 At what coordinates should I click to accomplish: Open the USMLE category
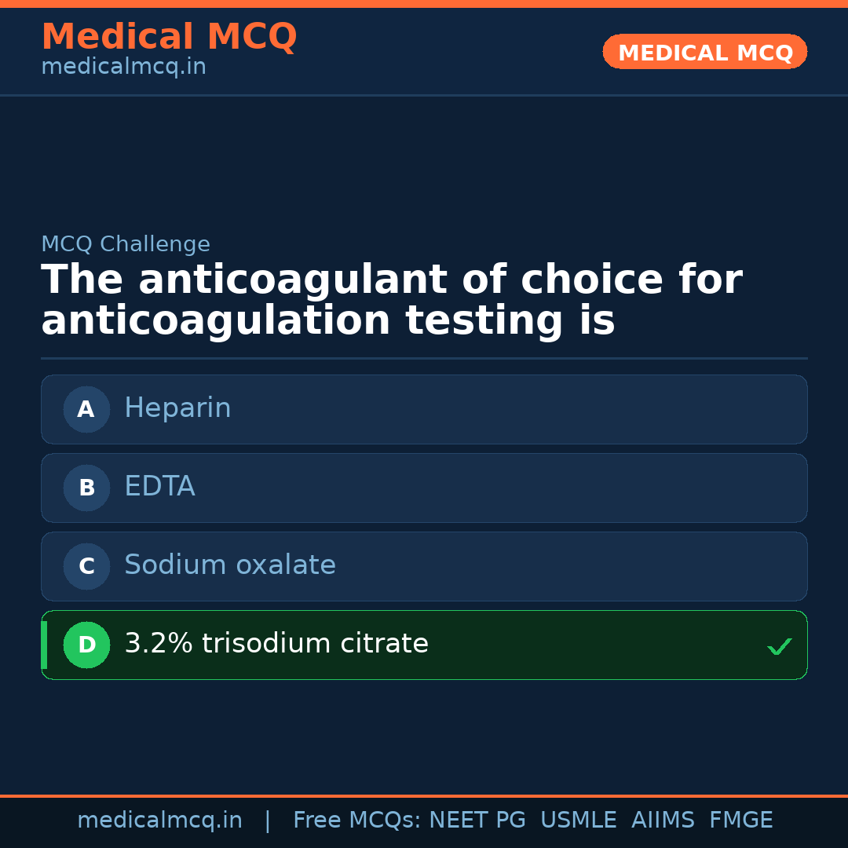point(579,820)
